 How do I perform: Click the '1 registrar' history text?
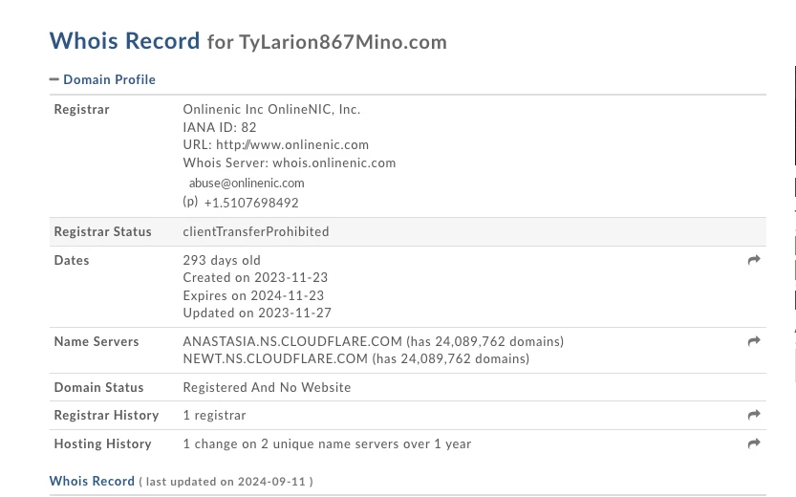coord(214,415)
